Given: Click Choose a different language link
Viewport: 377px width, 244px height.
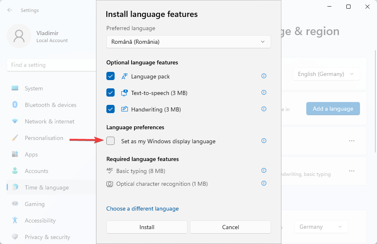Looking at the screenshot, I should click(x=142, y=208).
